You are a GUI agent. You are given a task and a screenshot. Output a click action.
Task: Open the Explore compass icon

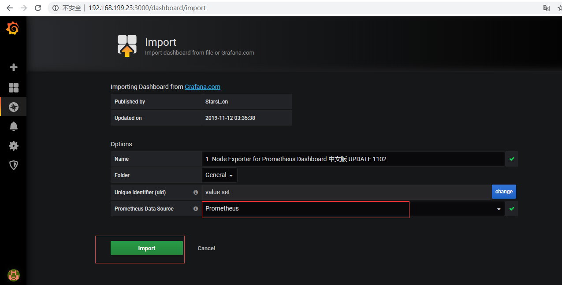point(14,107)
